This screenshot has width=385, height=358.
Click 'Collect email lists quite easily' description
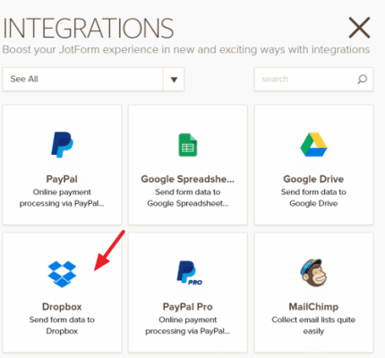313,325
